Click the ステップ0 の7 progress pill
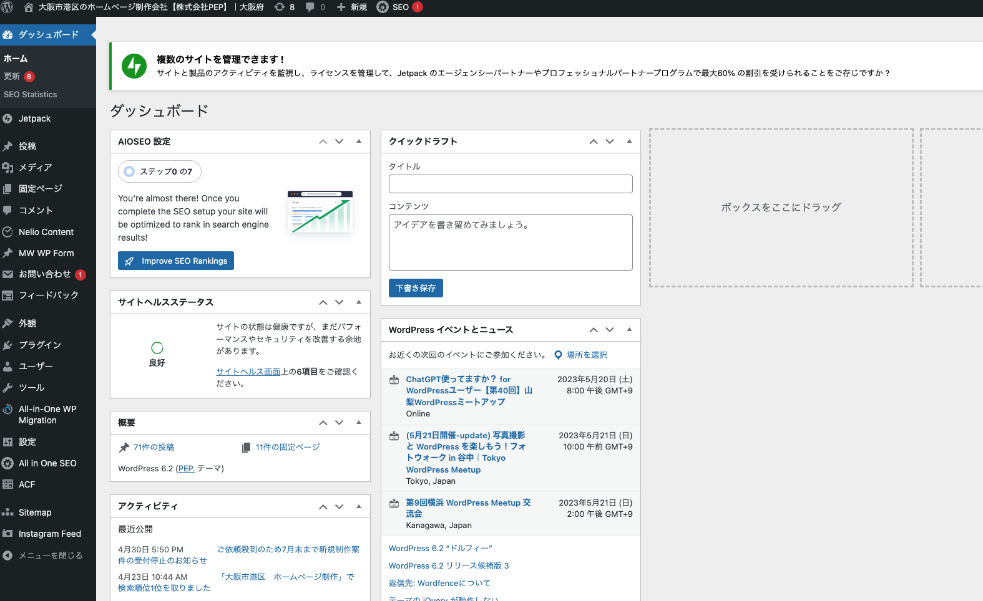This screenshot has height=601, width=983. pyautogui.click(x=160, y=171)
